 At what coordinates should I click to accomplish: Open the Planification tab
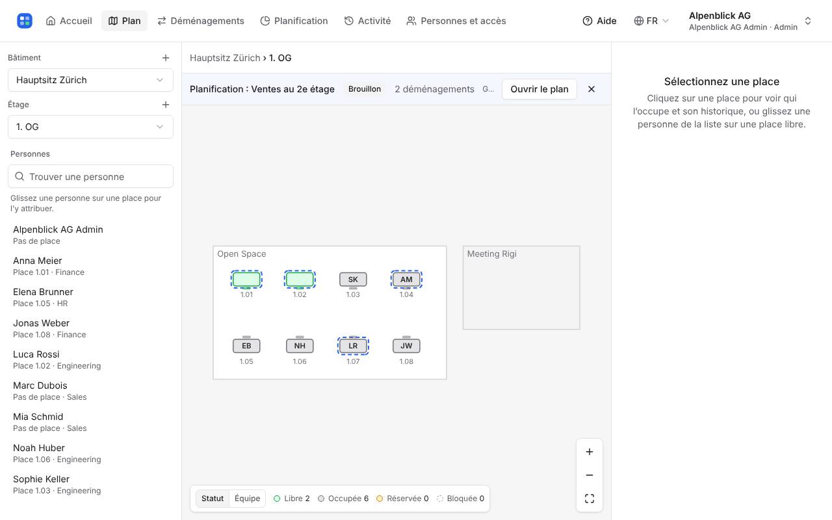click(294, 21)
